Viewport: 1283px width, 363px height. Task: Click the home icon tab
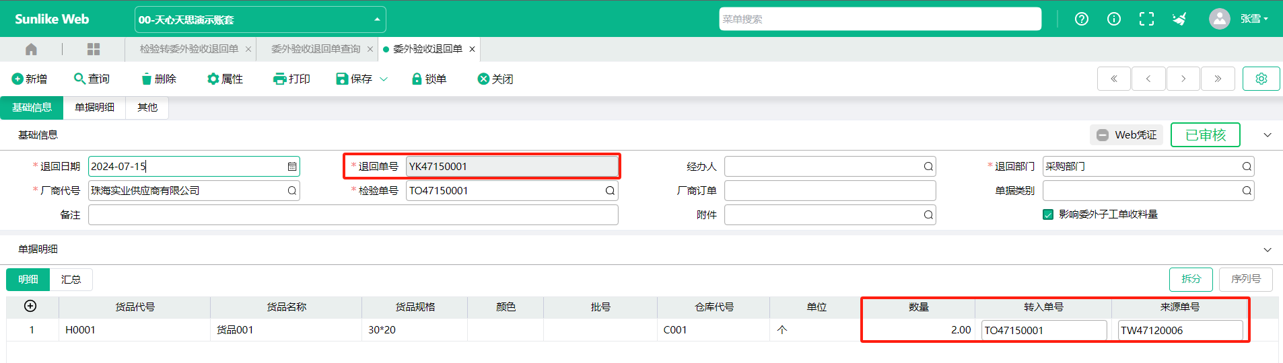click(31, 49)
